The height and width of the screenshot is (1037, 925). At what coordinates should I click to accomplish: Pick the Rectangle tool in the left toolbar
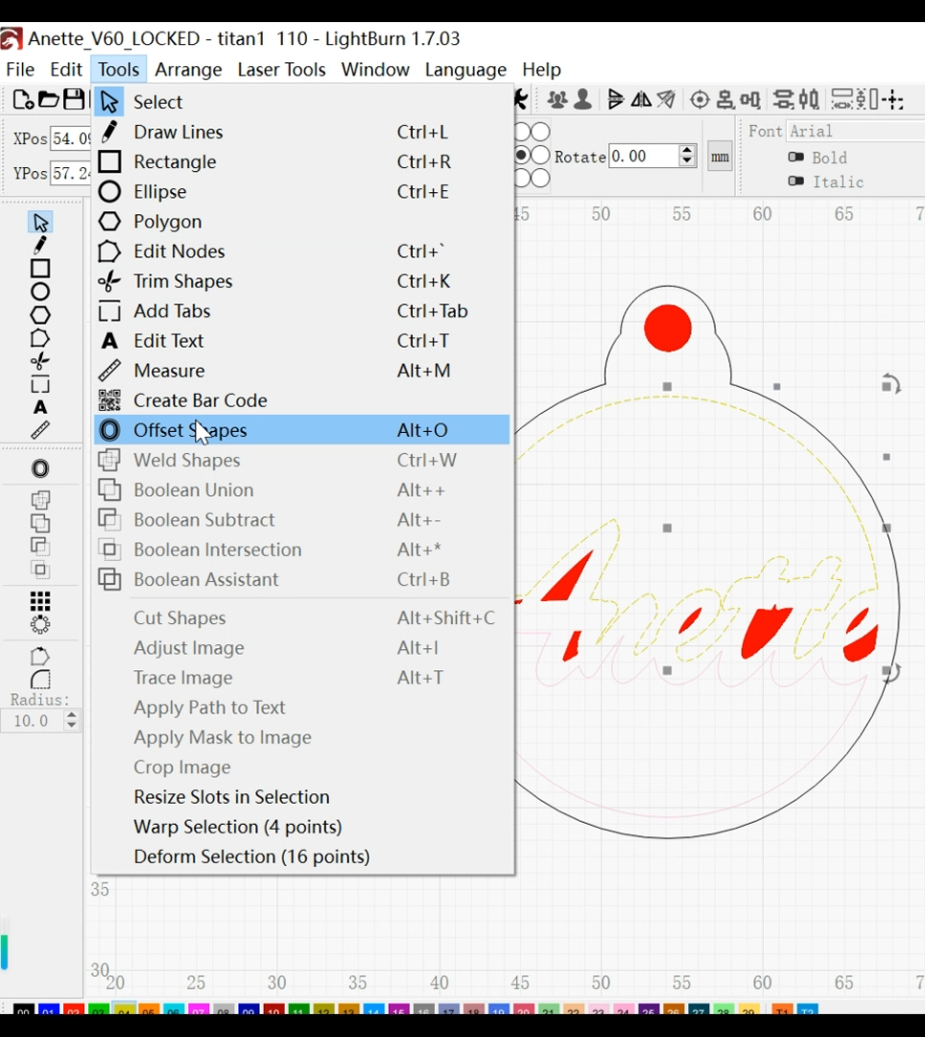pyautogui.click(x=39, y=269)
